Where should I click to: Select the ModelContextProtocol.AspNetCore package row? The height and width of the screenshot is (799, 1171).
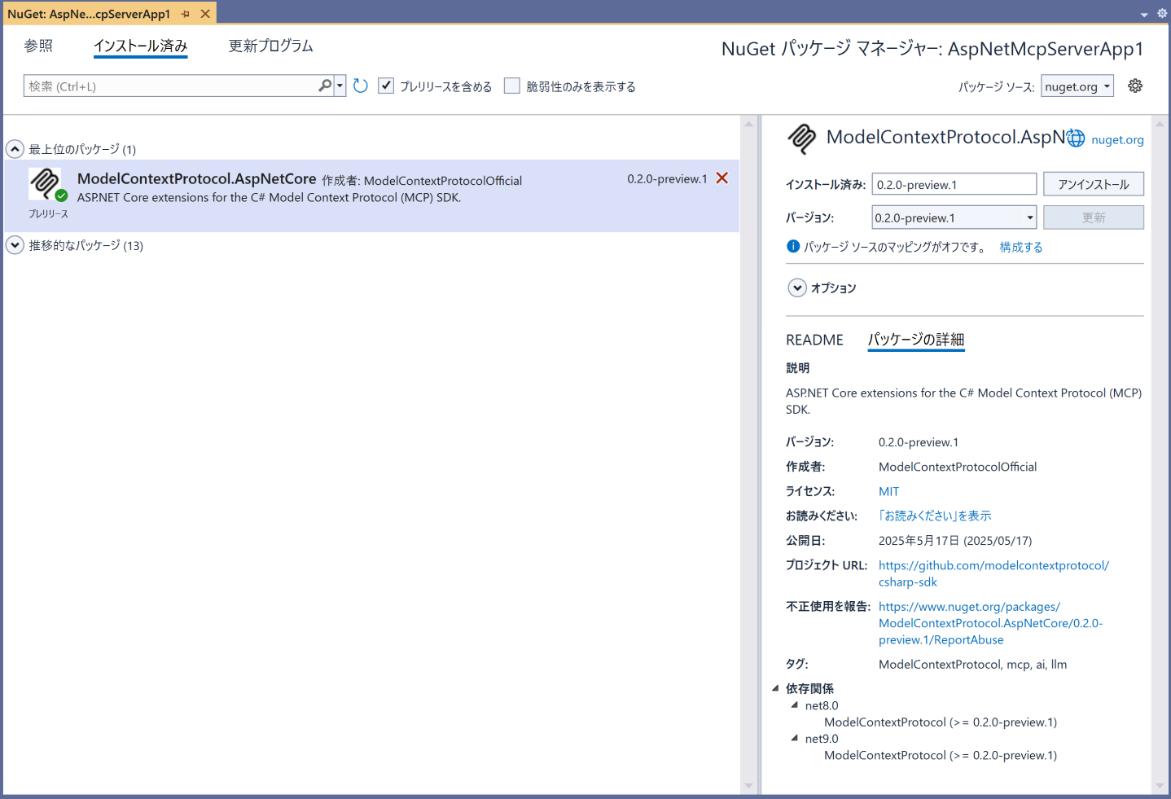(x=371, y=195)
